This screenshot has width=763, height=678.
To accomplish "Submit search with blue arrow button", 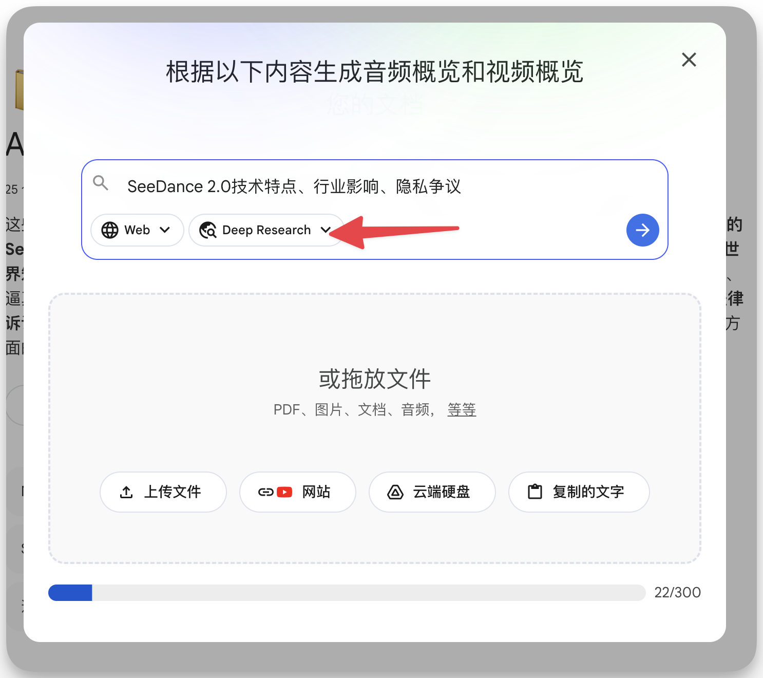I will click(x=642, y=230).
